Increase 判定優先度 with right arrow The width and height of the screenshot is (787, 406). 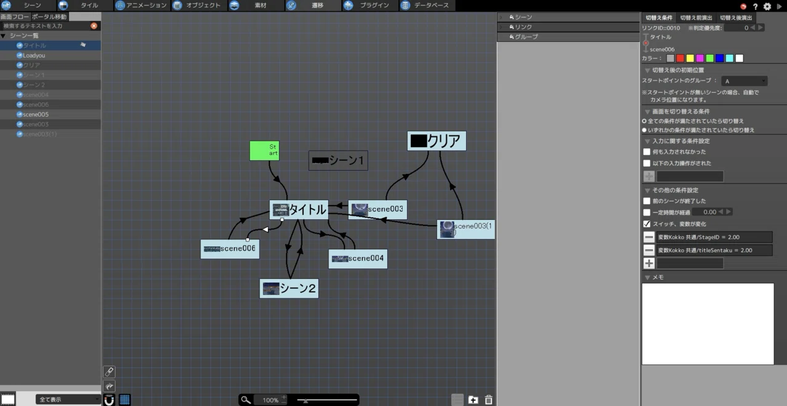(x=761, y=28)
